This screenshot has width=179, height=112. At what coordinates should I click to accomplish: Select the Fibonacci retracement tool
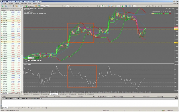(x=153, y=6)
